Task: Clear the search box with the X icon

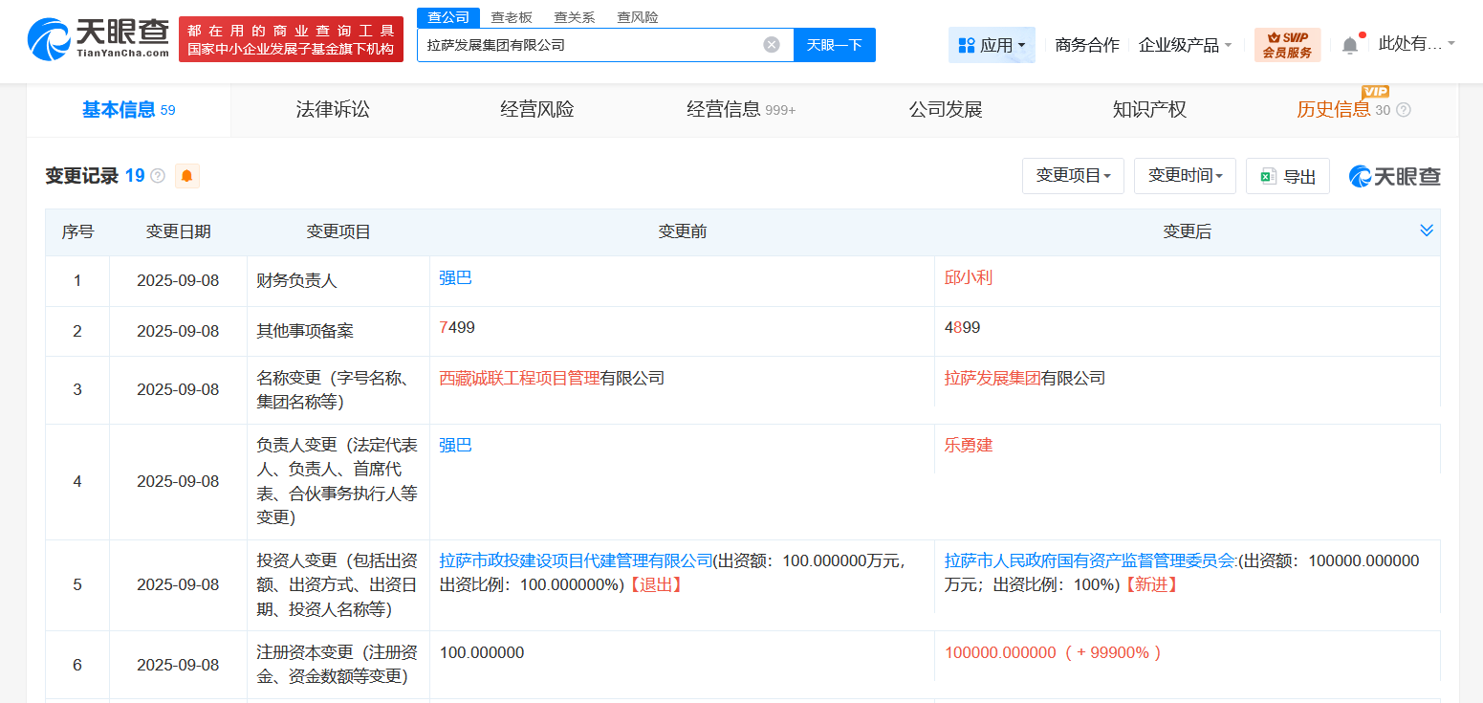Action: 772,44
